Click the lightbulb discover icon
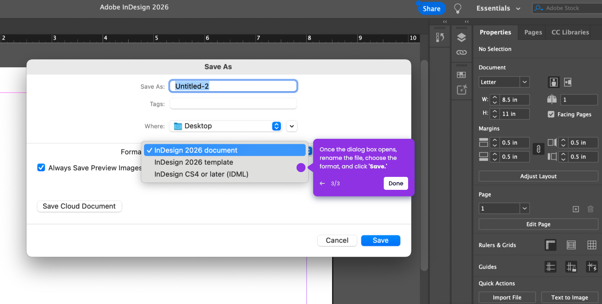Screen dimensions: 602x304 pos(458,9)
